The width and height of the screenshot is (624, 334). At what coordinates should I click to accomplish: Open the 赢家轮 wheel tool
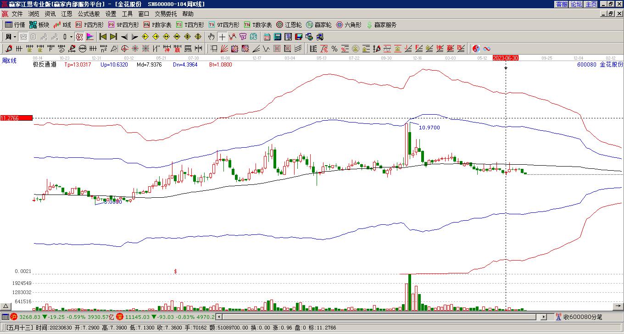point(319,25)
